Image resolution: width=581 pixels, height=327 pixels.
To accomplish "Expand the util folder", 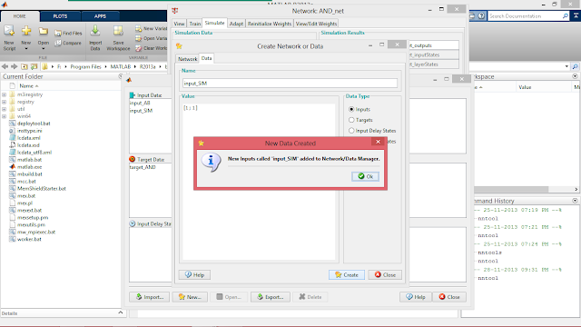I will click(x=4, y=109).
